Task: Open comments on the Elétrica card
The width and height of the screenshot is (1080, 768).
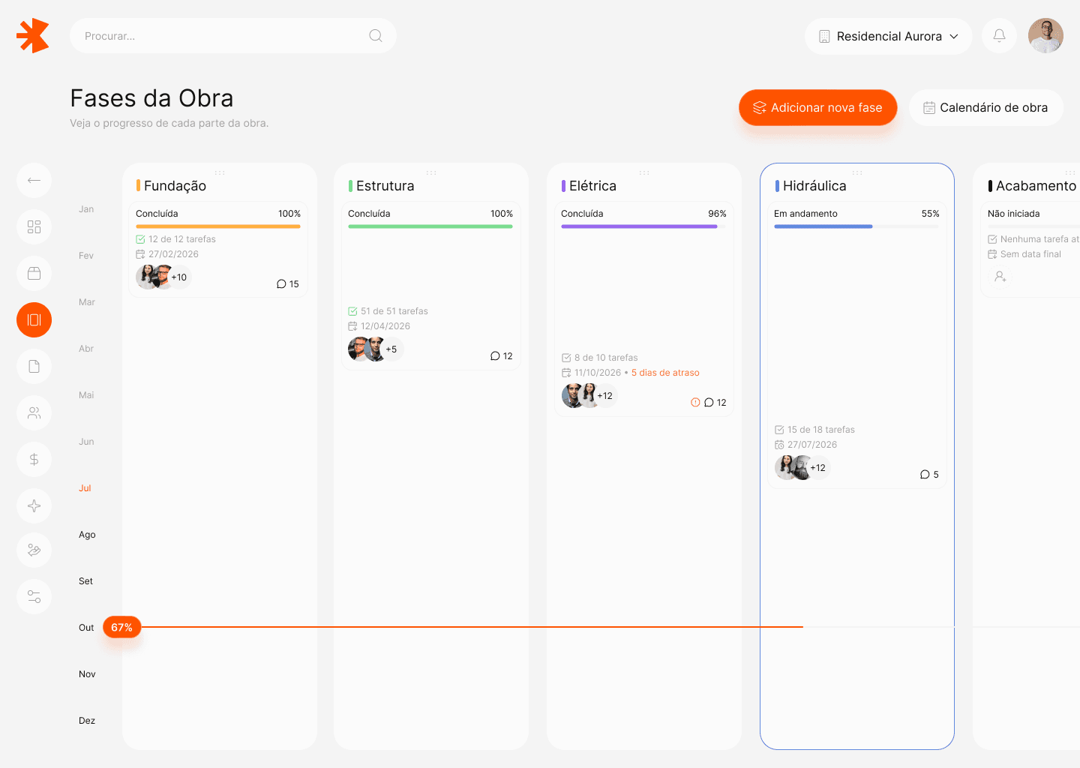Action: (x=715, y=403)
